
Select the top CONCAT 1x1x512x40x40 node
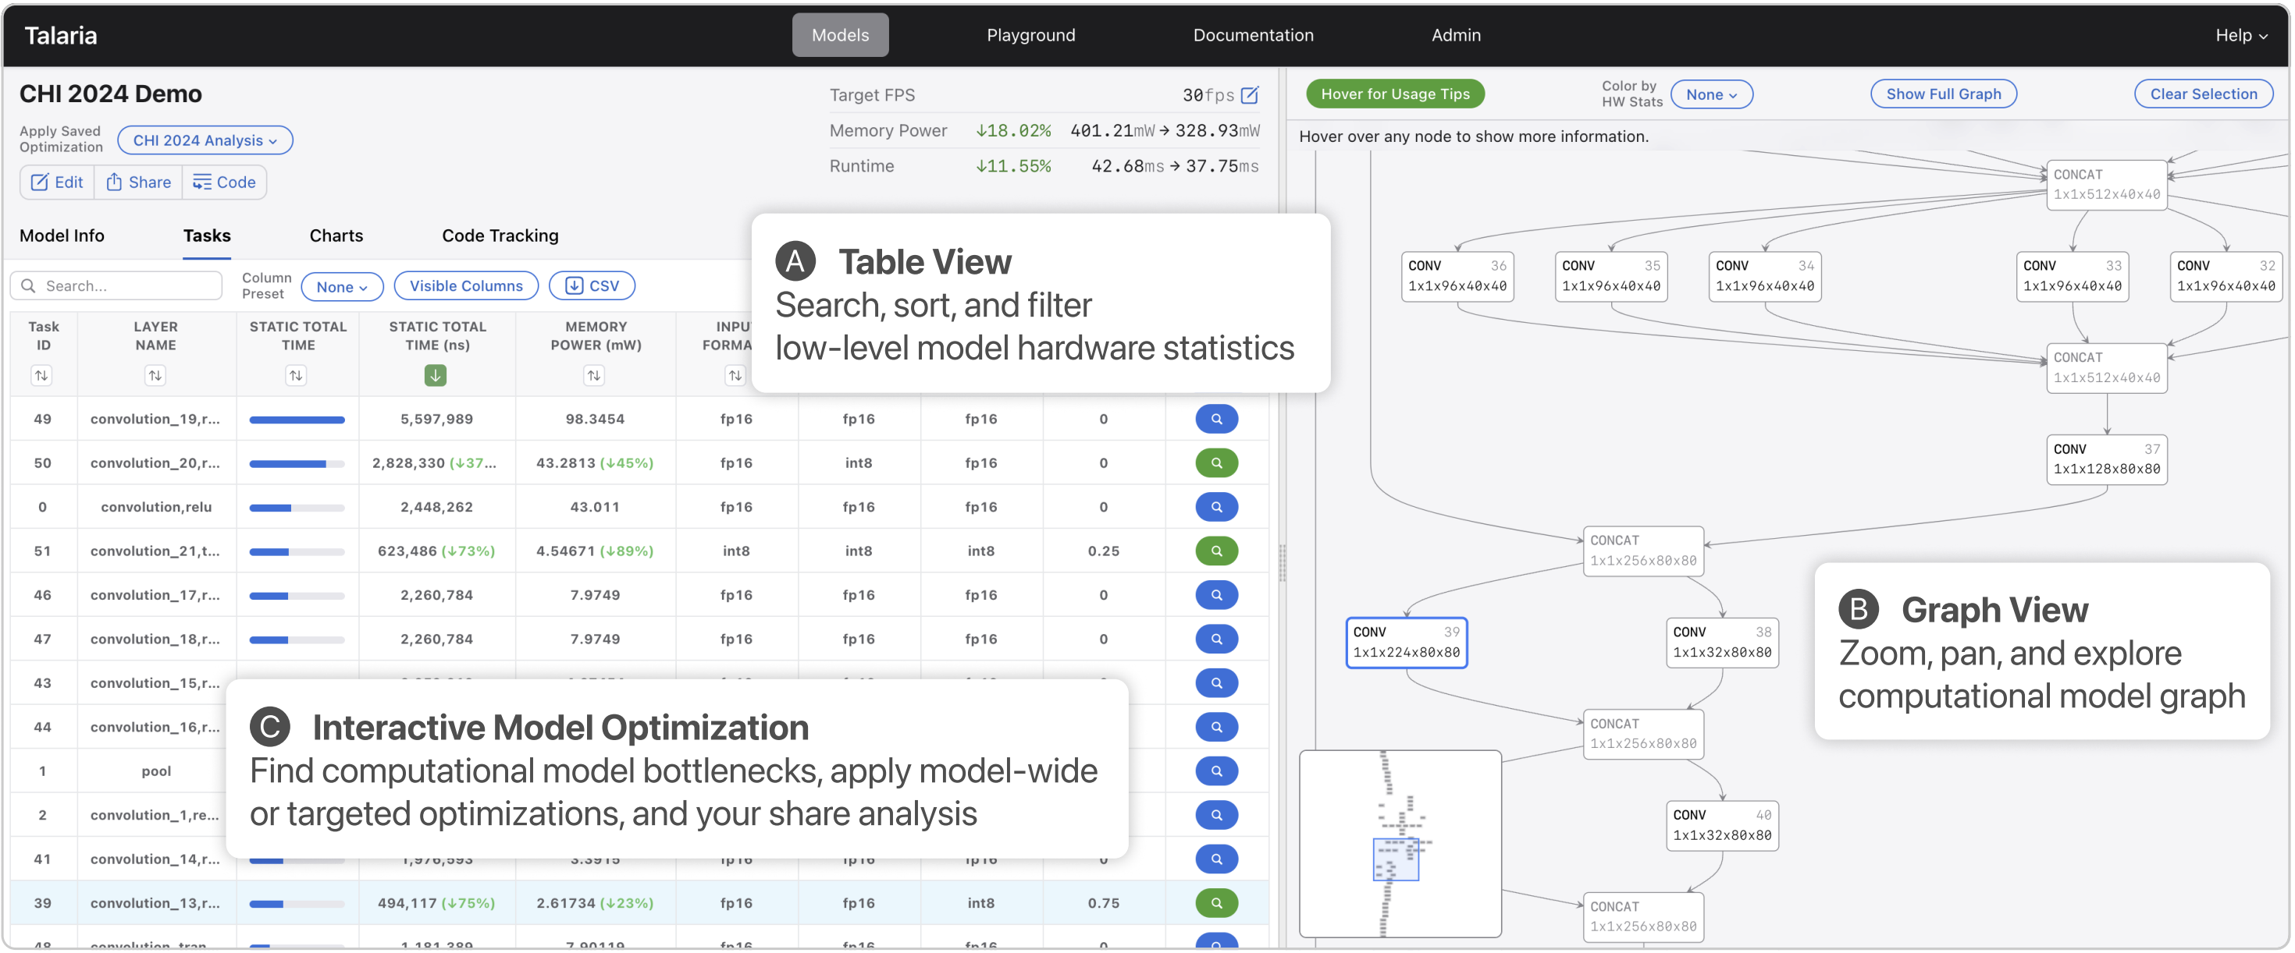point(2106,185)
